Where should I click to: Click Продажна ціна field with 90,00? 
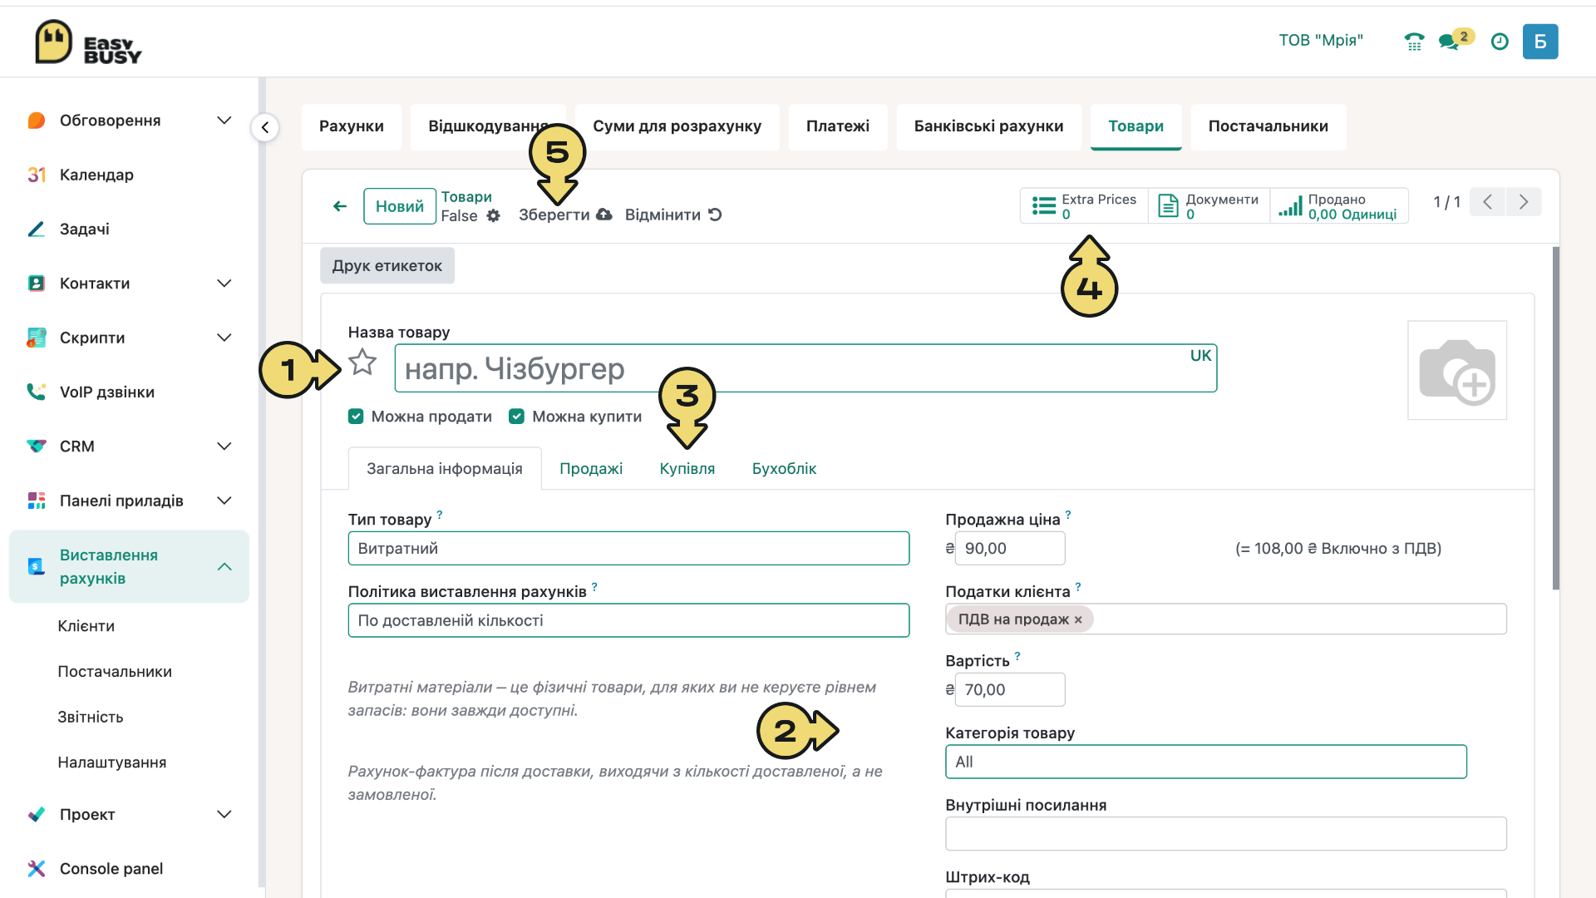click(x=1010, y=549)
